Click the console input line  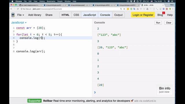(x=133, y=92)
